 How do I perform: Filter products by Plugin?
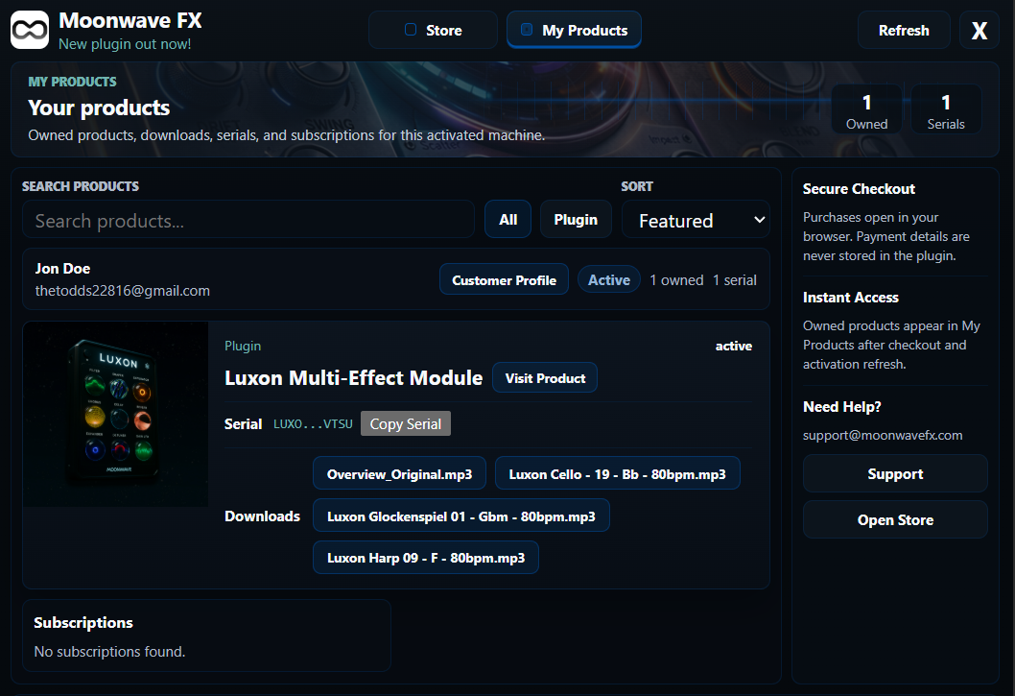(x=576, y=220)
